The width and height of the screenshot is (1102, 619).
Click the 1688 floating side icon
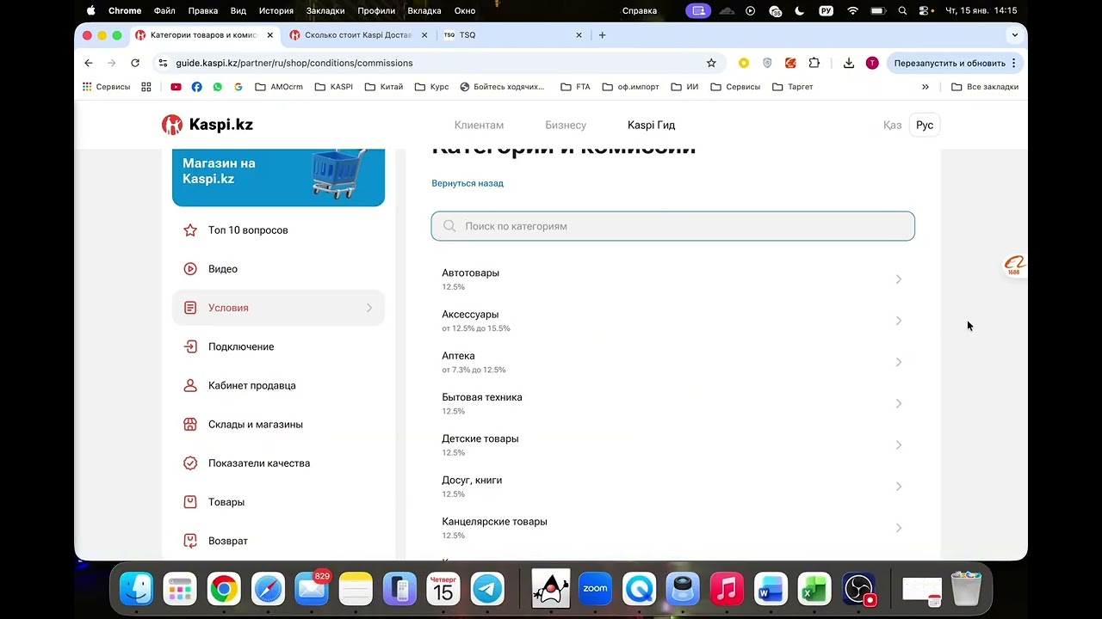1014,267
